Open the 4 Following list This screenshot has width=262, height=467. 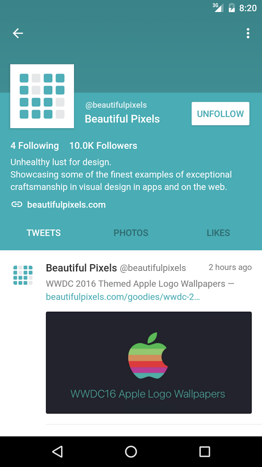click(x=35, y=146)
